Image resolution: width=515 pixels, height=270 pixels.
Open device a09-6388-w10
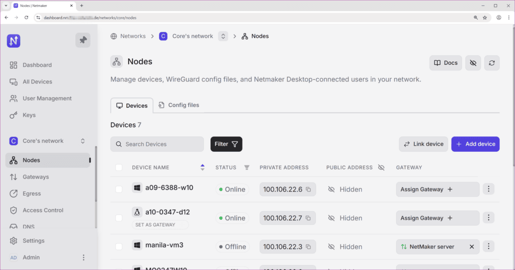(169, 188)
